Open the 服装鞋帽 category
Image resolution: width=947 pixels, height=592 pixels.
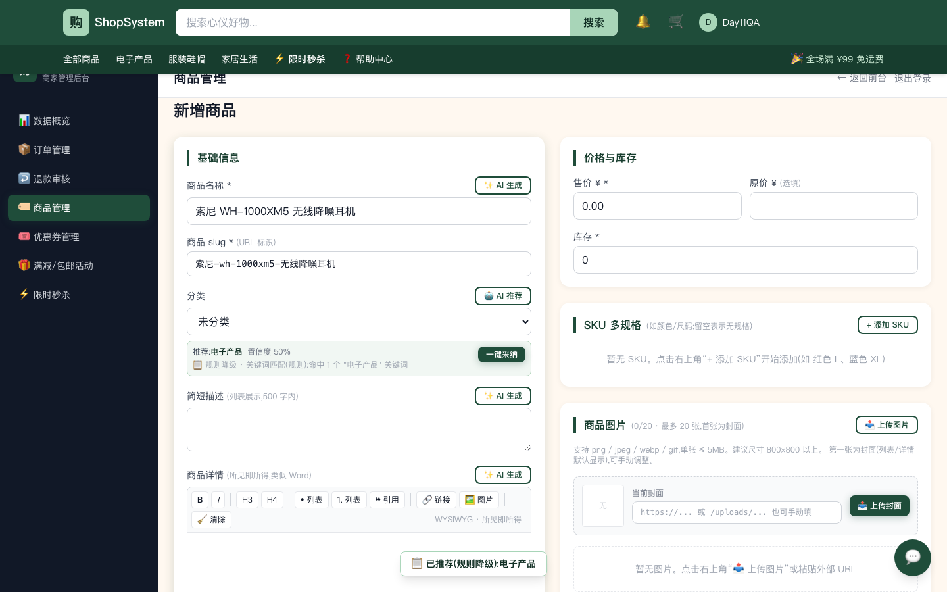tap(187, 59)
